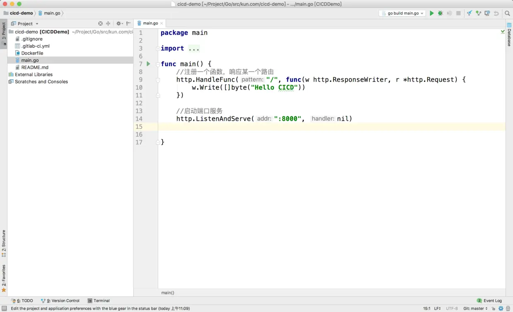Screen dimensions: 513x312
Task: Locate current file with the target icon
Action: (x=100, y=24)
